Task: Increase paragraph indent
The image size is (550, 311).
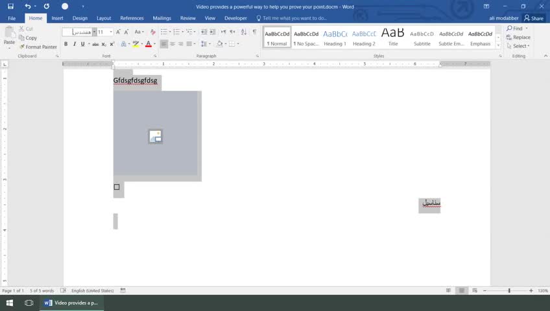Action: (213, 32)
